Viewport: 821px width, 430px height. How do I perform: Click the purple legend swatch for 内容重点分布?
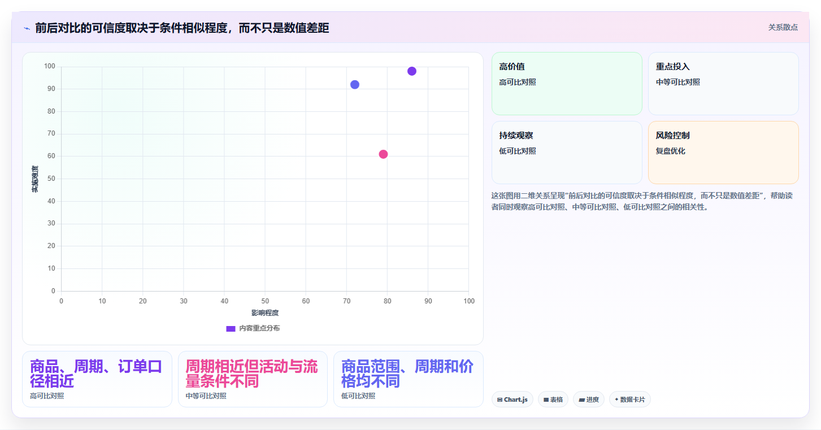pos(231,328)
